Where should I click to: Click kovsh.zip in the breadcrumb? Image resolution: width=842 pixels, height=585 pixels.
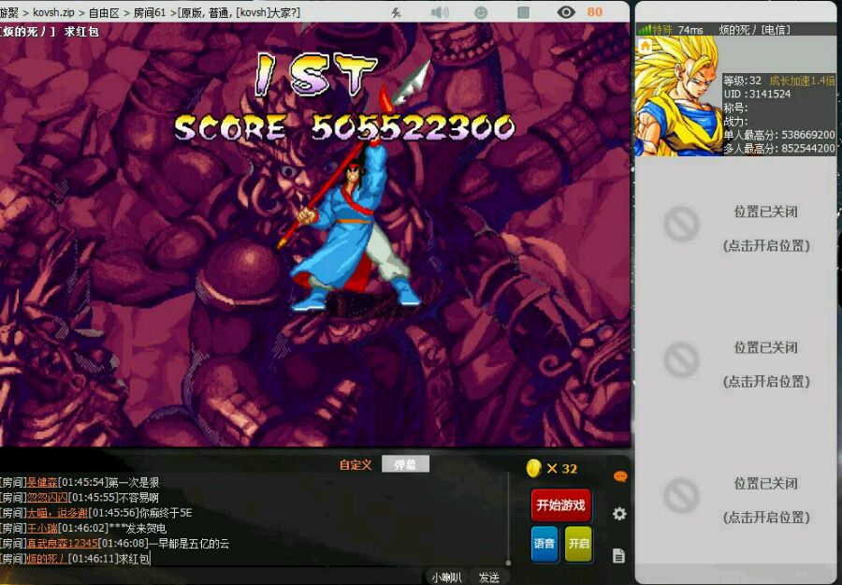click(53, 12)
